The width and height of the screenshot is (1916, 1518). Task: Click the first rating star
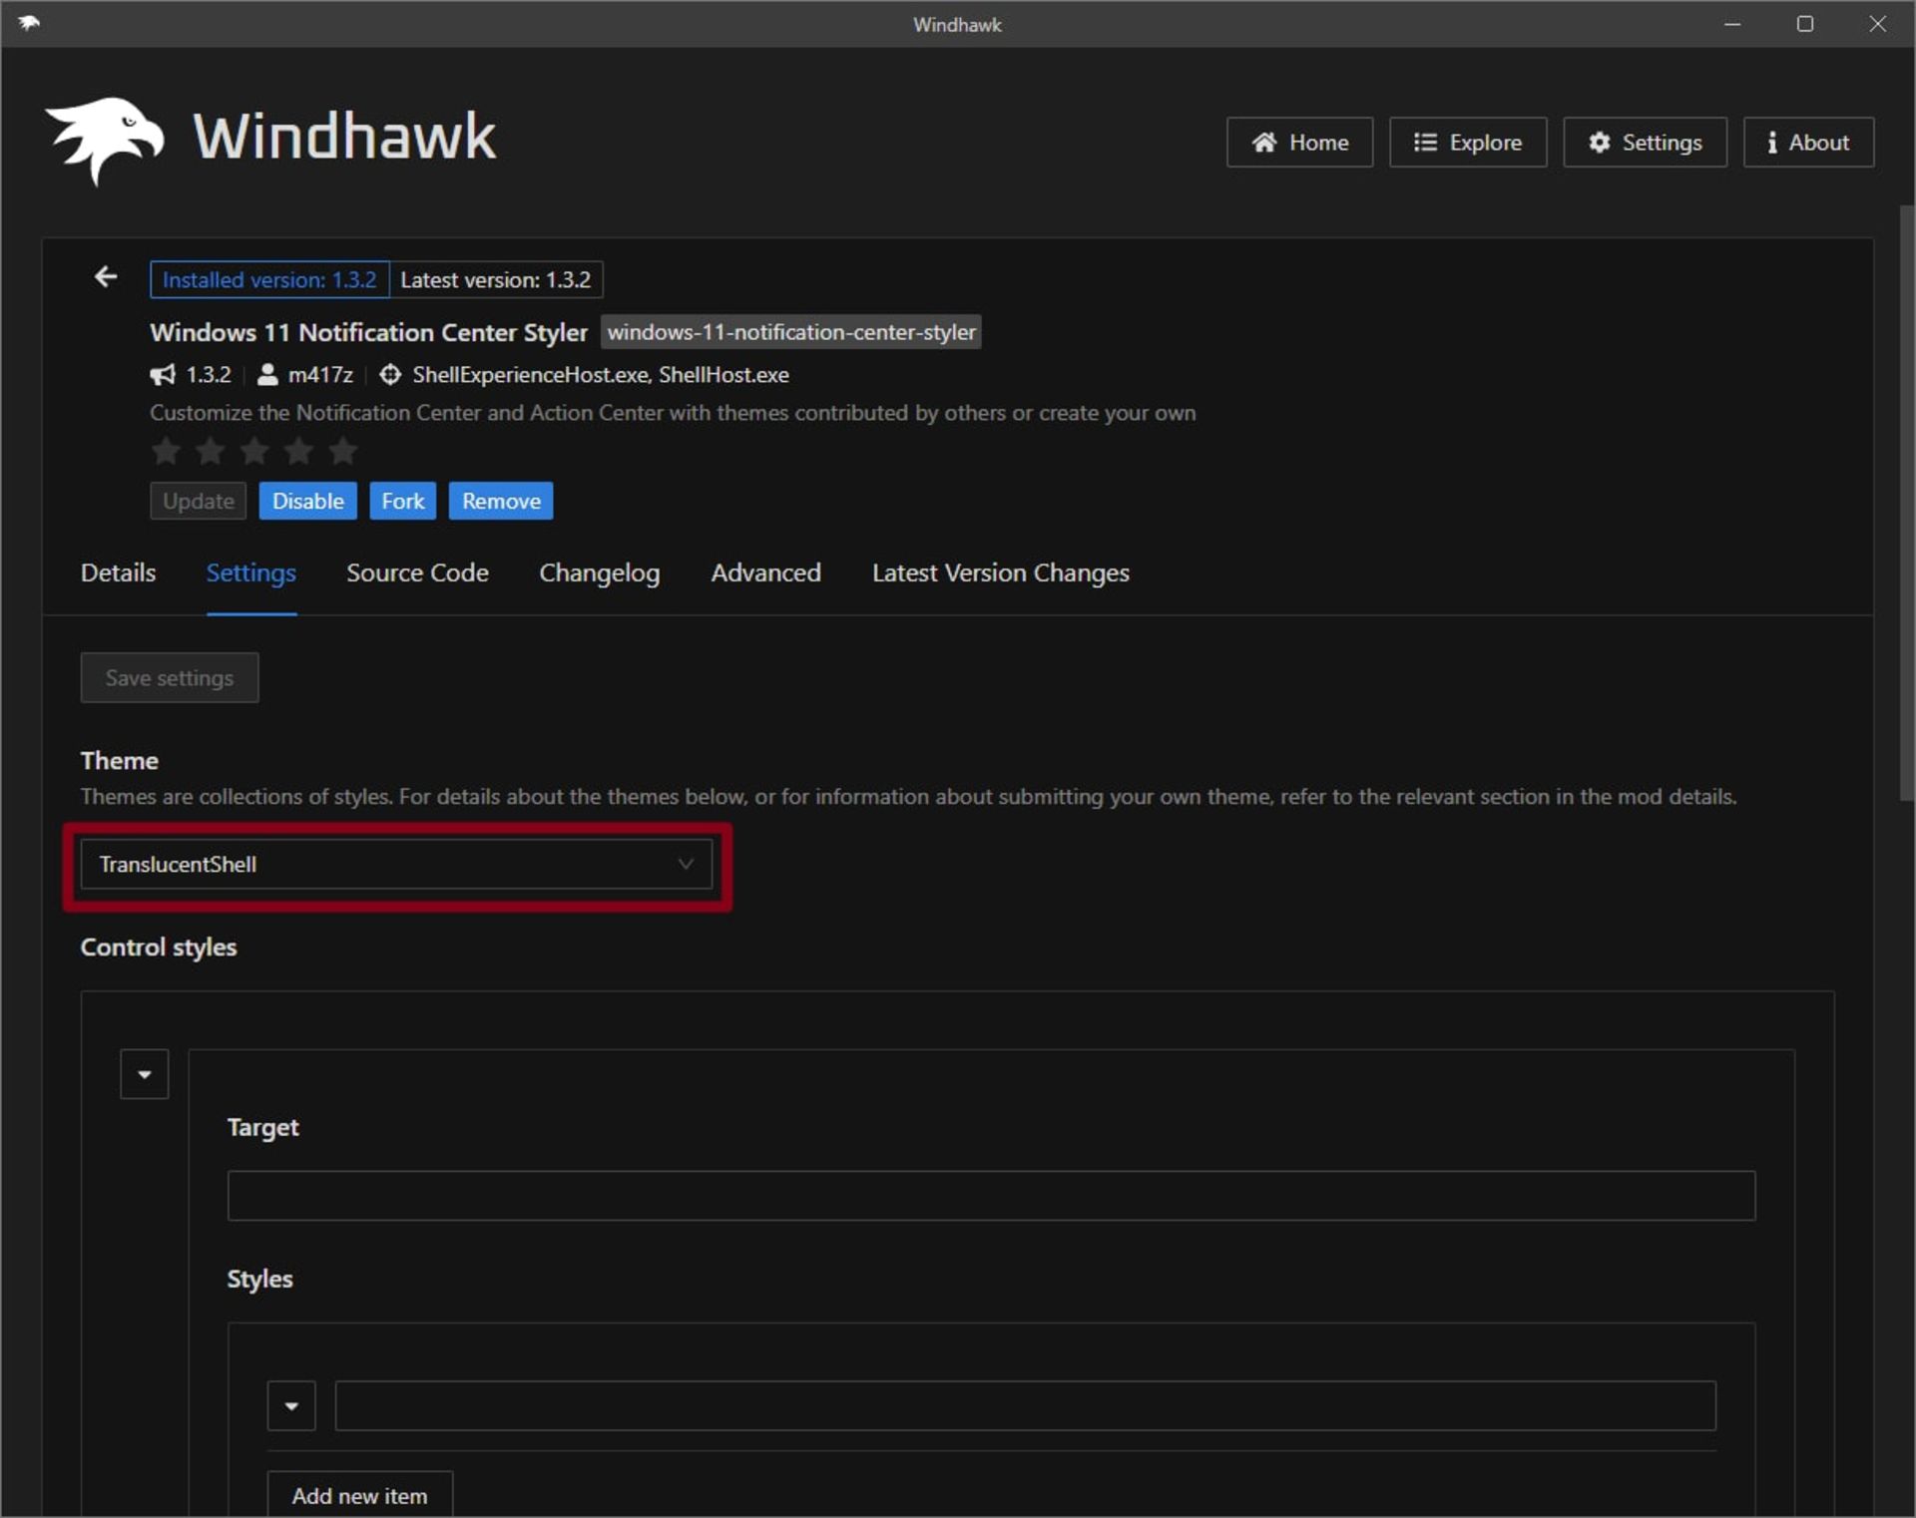click(166, 452)
